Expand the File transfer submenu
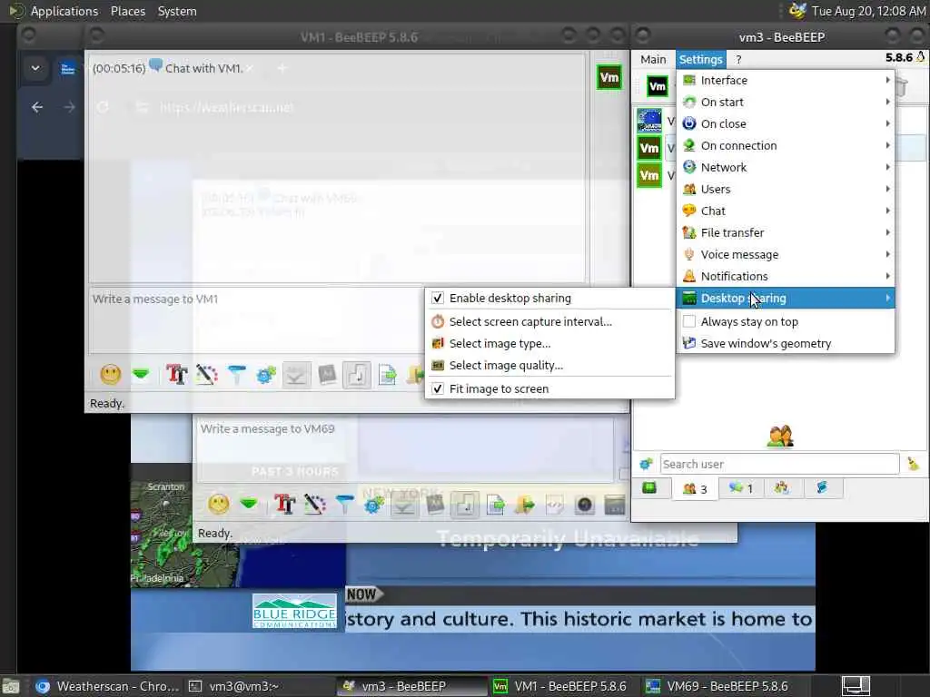 (786, 233)
